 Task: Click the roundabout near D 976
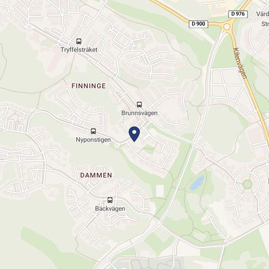pos(227,27)
